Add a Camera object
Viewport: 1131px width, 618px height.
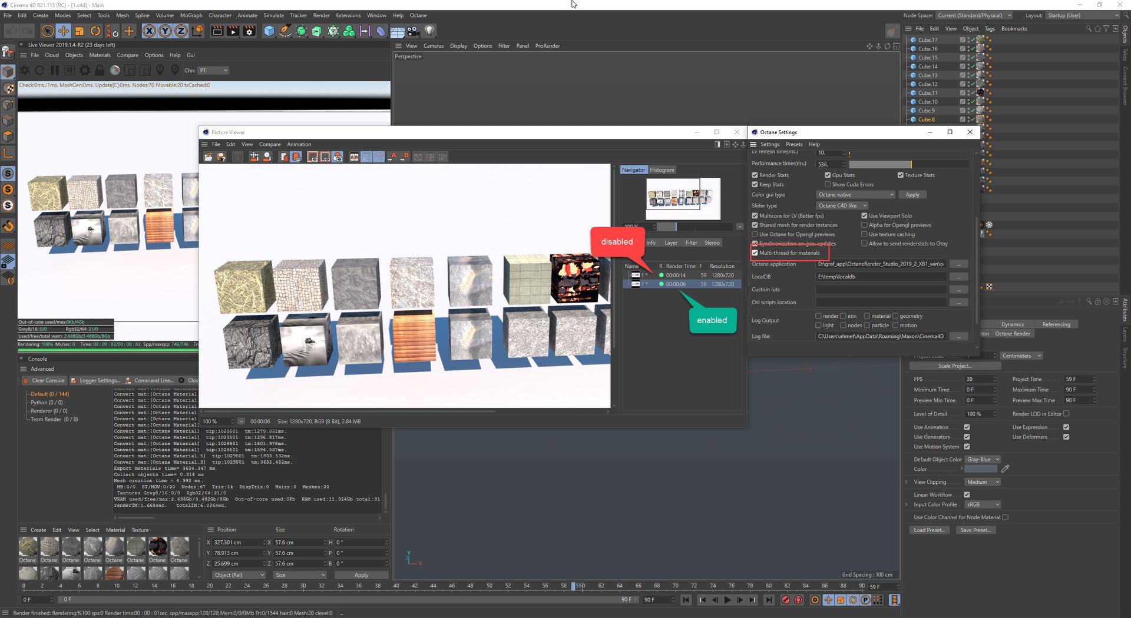tap(413, 31)
